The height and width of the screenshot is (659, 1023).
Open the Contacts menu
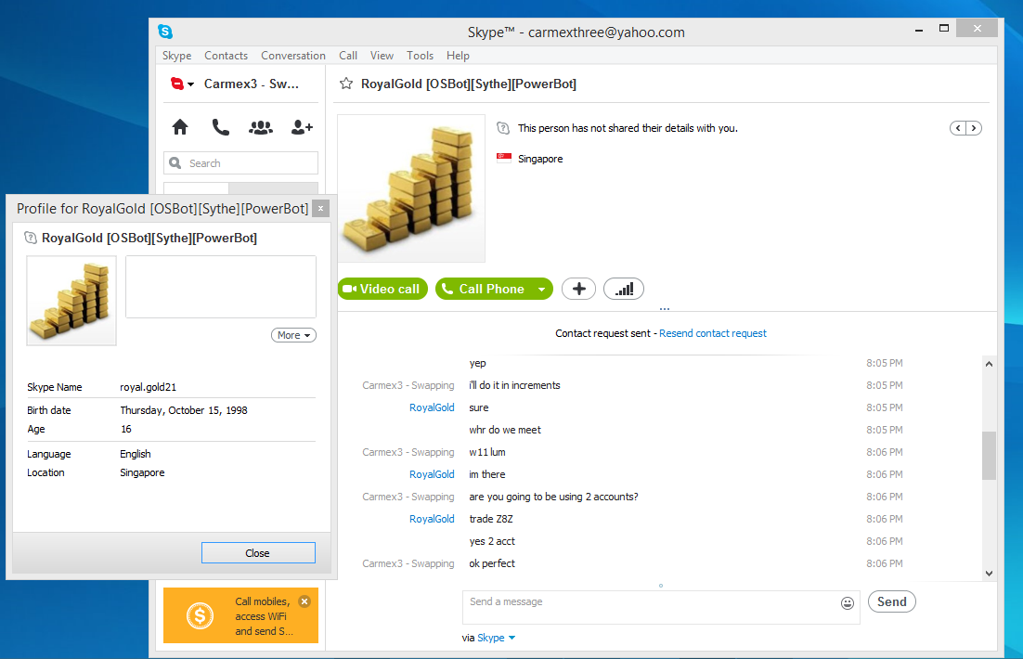click(226, 56)
